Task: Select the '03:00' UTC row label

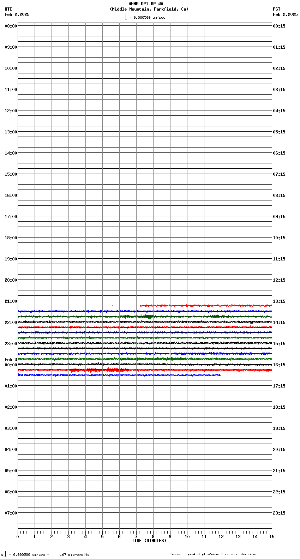Action: pos(11,428)
